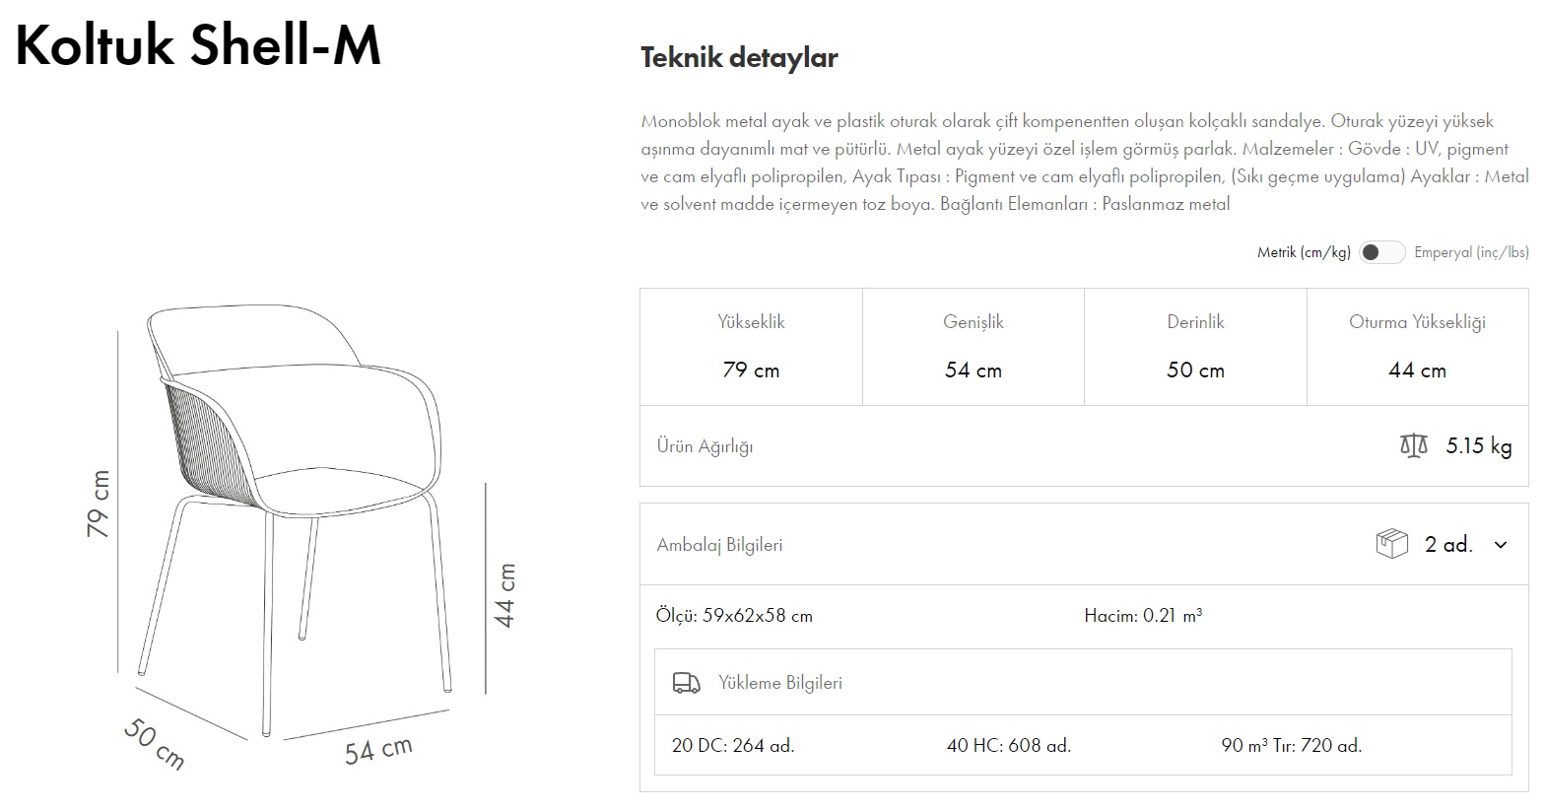Click the 44 cm seating height value

[x=1417, y=371]
